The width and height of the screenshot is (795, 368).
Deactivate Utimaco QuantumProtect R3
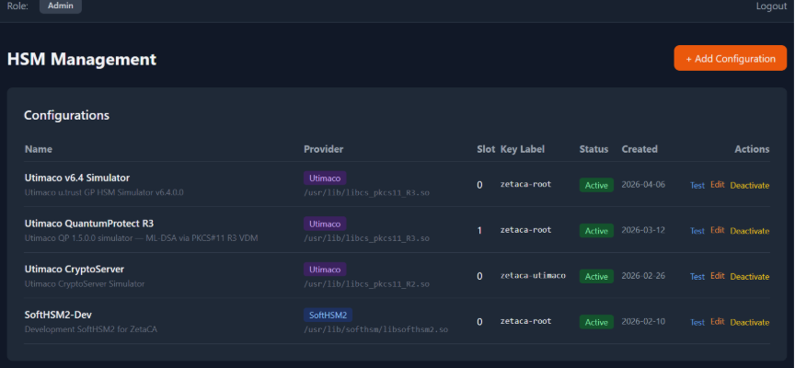[x=749, y=231]
